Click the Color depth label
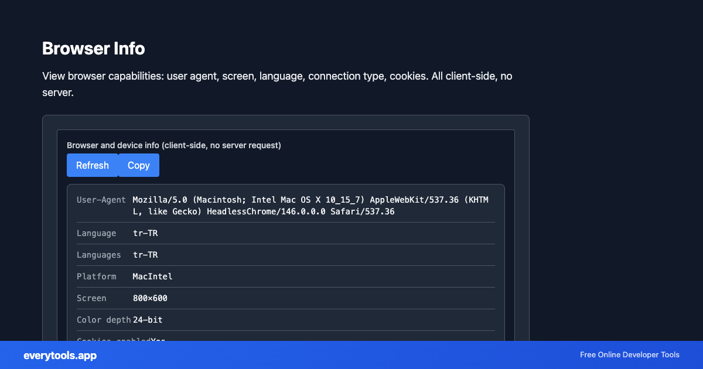This screenshot has height=369, width=703. [101, 320]
